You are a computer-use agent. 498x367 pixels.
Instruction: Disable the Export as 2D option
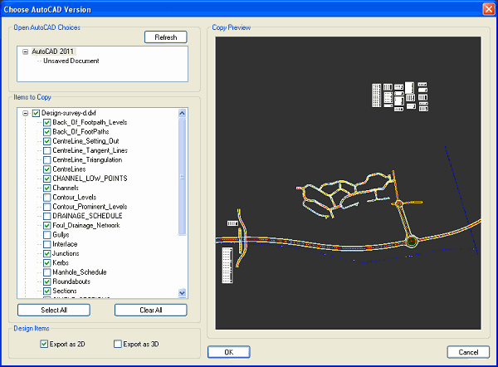point(44,344)
